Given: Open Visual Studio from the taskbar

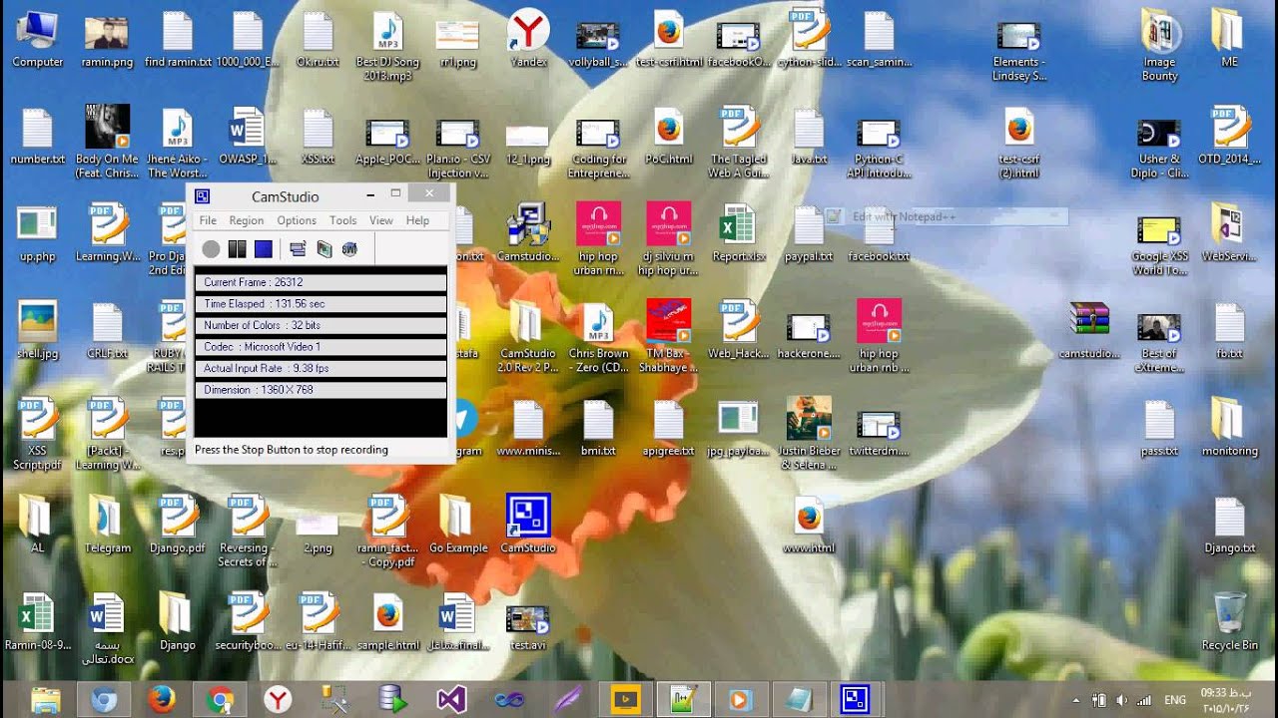Looking at the screenshot, I should pos(451,700).
